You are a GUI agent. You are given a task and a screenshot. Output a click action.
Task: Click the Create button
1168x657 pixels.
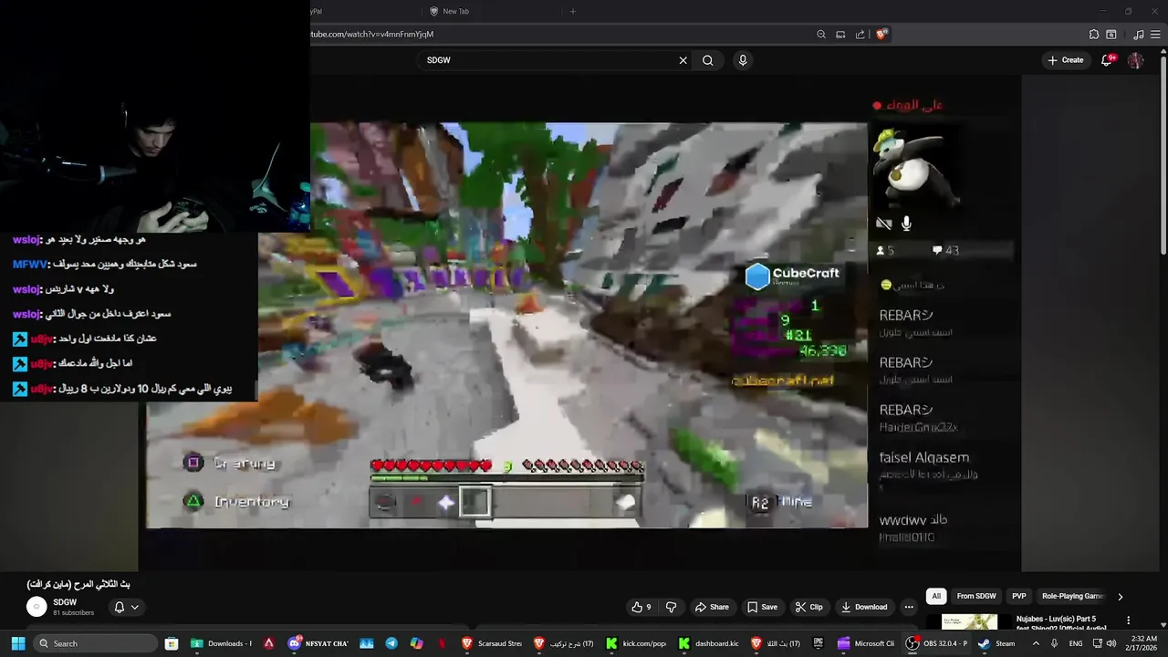[x=1066, y=60]
